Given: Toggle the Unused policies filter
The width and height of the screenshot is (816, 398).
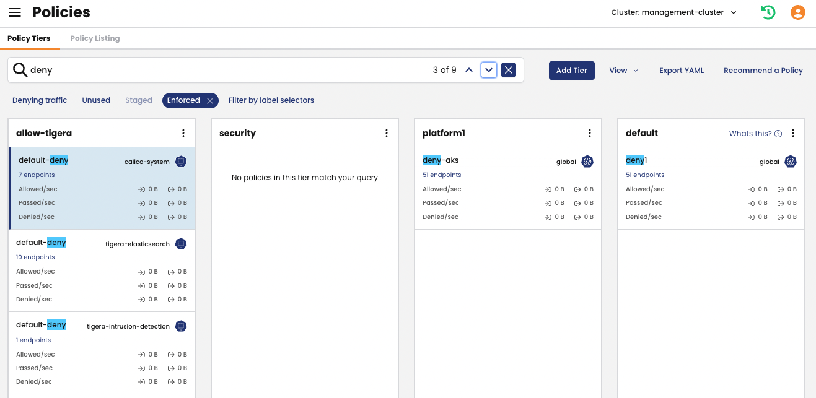Looking at the screenshot, I should click(x=96, y=100).
